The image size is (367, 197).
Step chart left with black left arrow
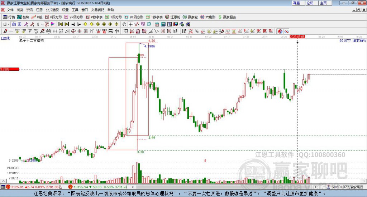click(x=73, y=24)
